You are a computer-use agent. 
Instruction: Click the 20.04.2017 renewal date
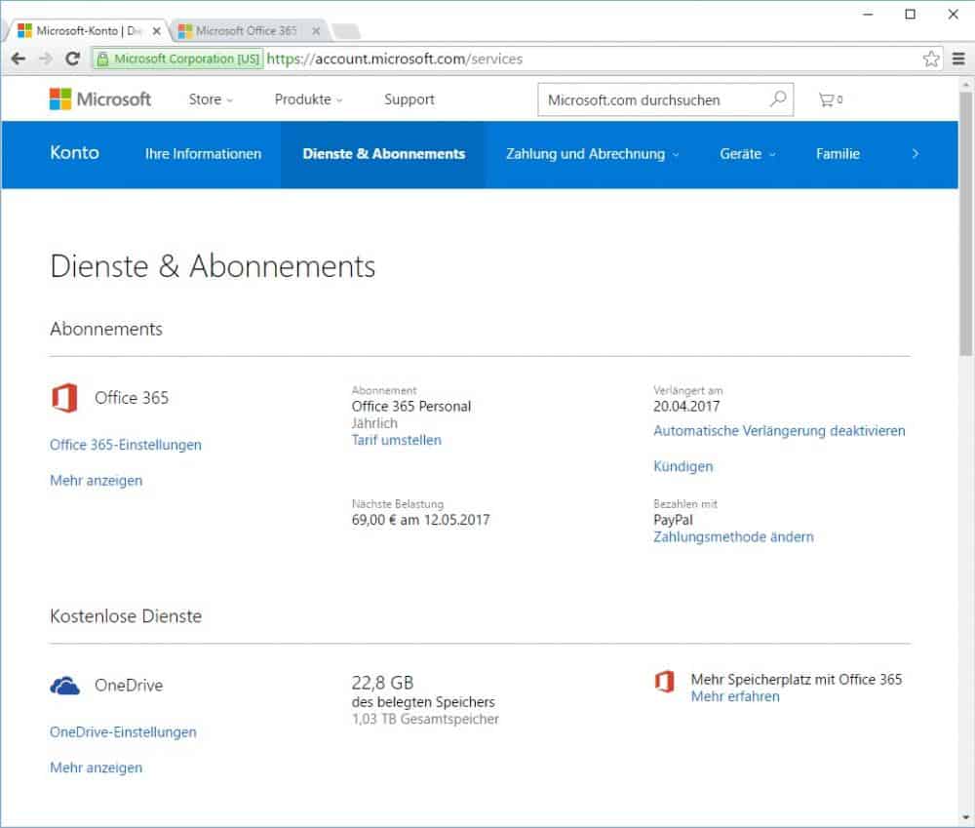point(685,407)
